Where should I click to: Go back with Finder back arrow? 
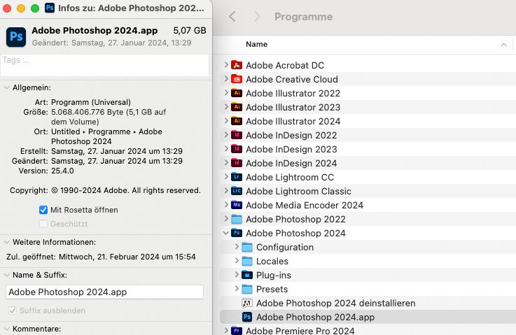[x=232, y=17]
